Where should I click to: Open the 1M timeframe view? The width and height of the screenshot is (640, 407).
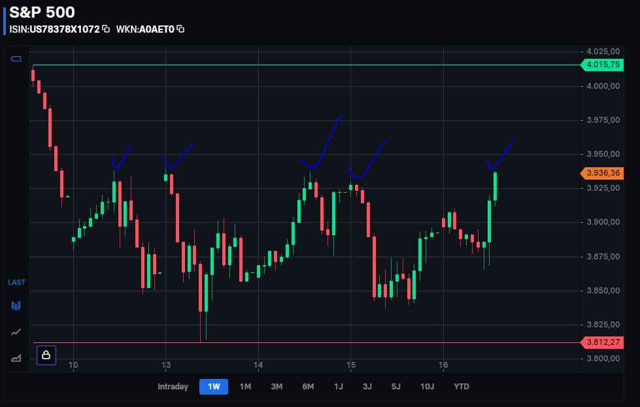[x=245, y=386]
